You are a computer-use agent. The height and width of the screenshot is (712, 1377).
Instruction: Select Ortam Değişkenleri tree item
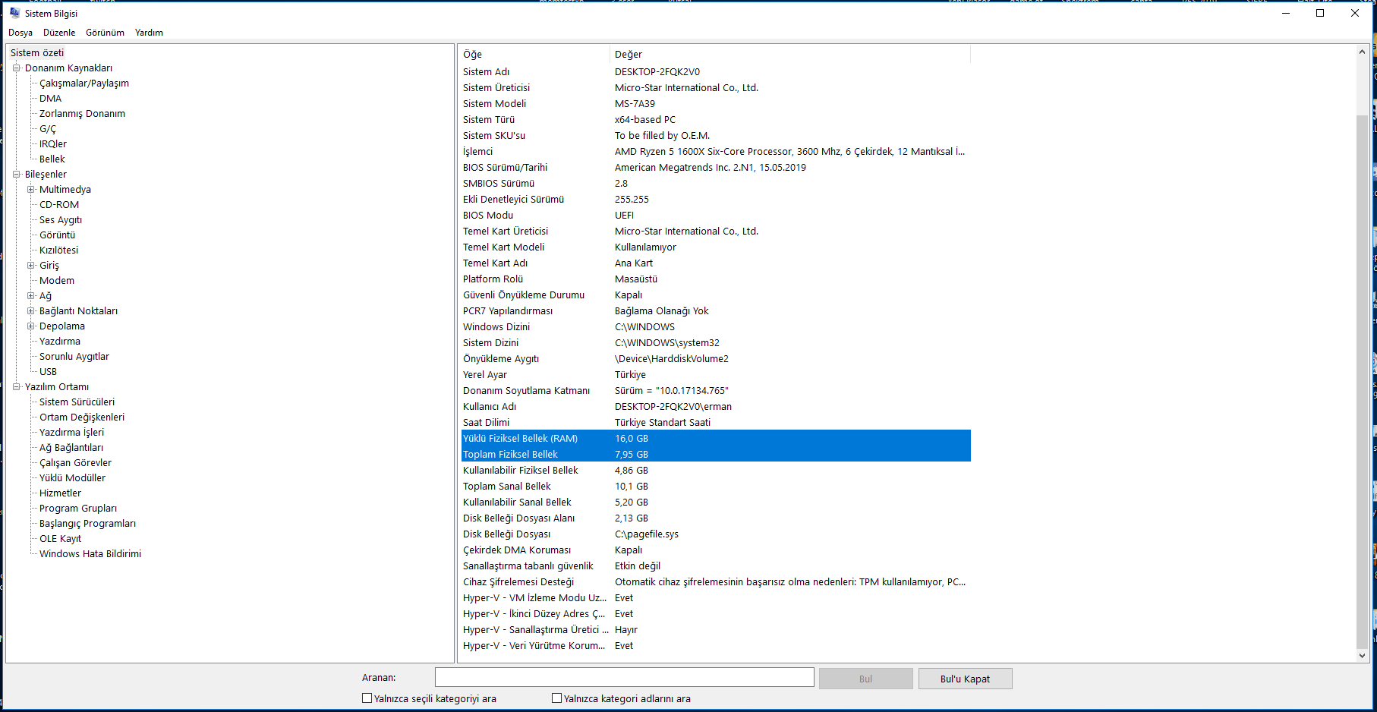pyautogui.click(x=82, y=417)
